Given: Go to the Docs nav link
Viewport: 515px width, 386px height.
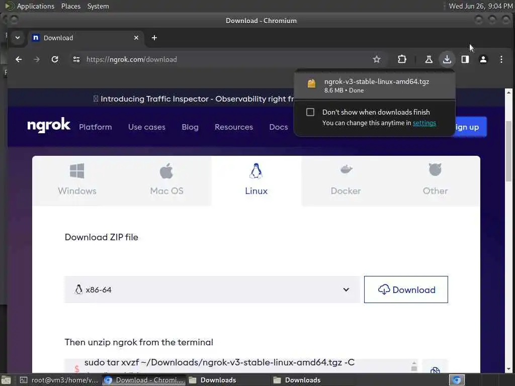Looking at the screenshot, I should [279, 127].
